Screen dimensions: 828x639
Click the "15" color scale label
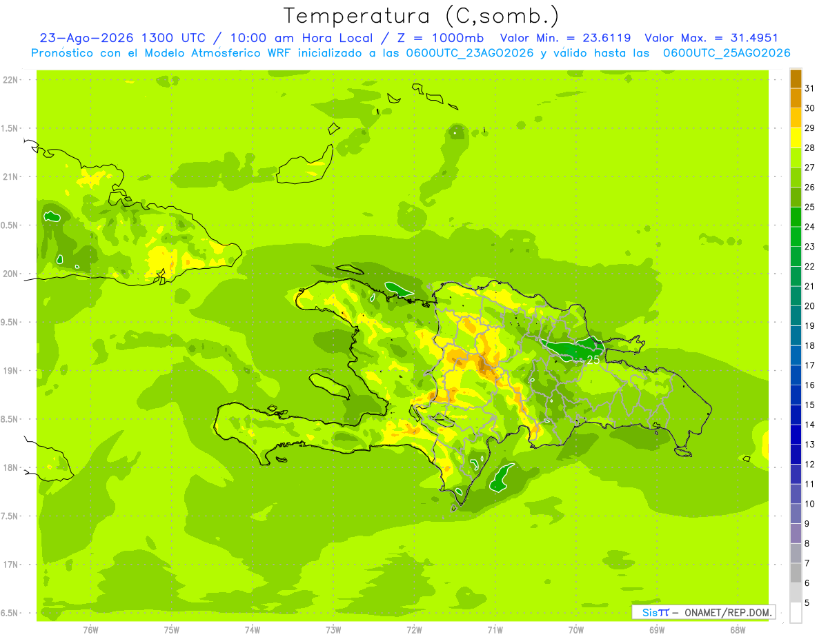coord(810,405)
